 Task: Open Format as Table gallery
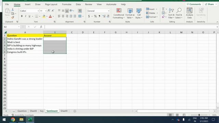(130, 13)
